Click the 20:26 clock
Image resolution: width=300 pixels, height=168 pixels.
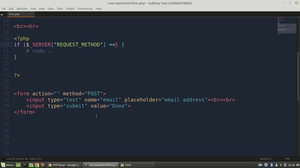point(292,165)
